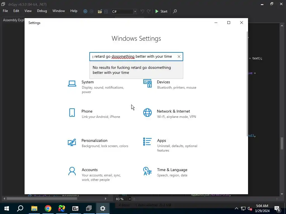Open the Help menu in dnSpy
The height and width of the screenshot is (214, 286).
click(74, 11)
